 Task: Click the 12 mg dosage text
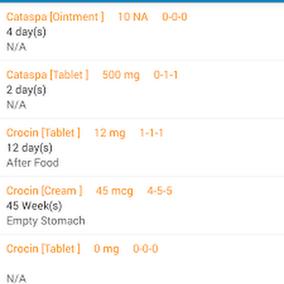click(109, 133)
